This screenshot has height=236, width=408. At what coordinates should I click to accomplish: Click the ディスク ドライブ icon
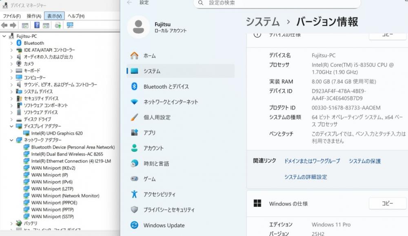click(19, 120)
